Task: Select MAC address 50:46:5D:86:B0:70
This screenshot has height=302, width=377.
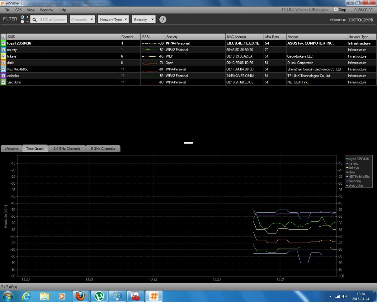Action: (x=240, y=50)
